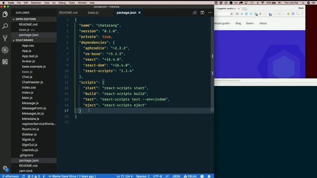Click line 12 "scripts" in editor
Screen dimensions: 317x178
click(88, 83)
